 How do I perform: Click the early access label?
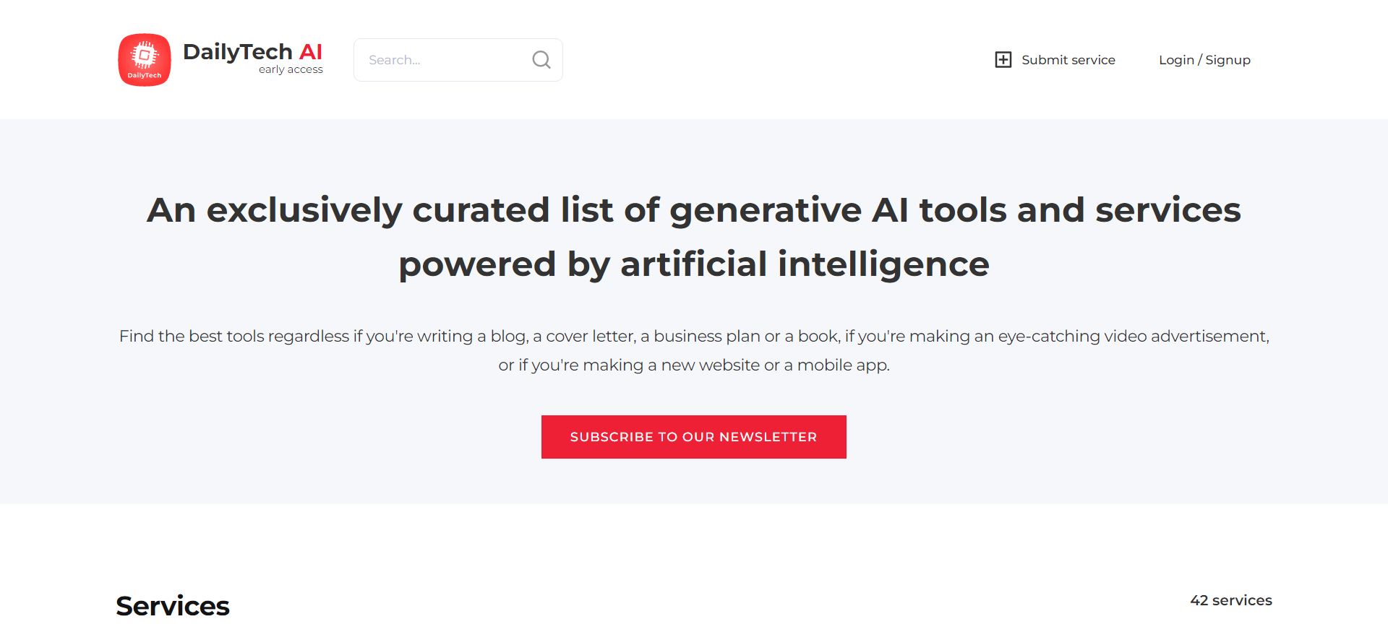291,69
